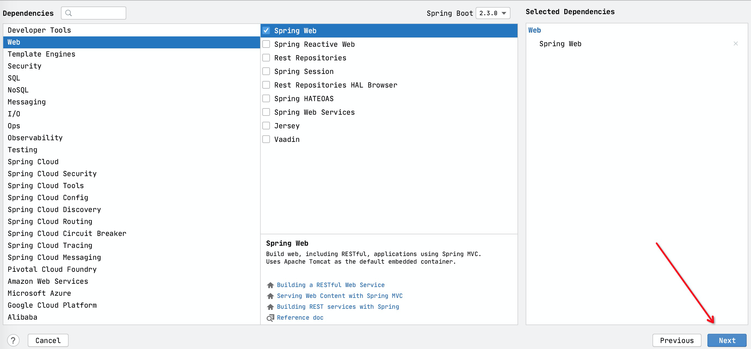Select the SQL category

point(131,78)
